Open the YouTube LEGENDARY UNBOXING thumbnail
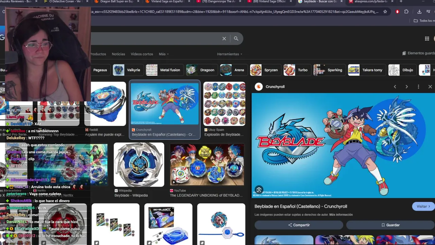Image resolution: width=435 pixels, height=245 pixels. pos(207,165)
